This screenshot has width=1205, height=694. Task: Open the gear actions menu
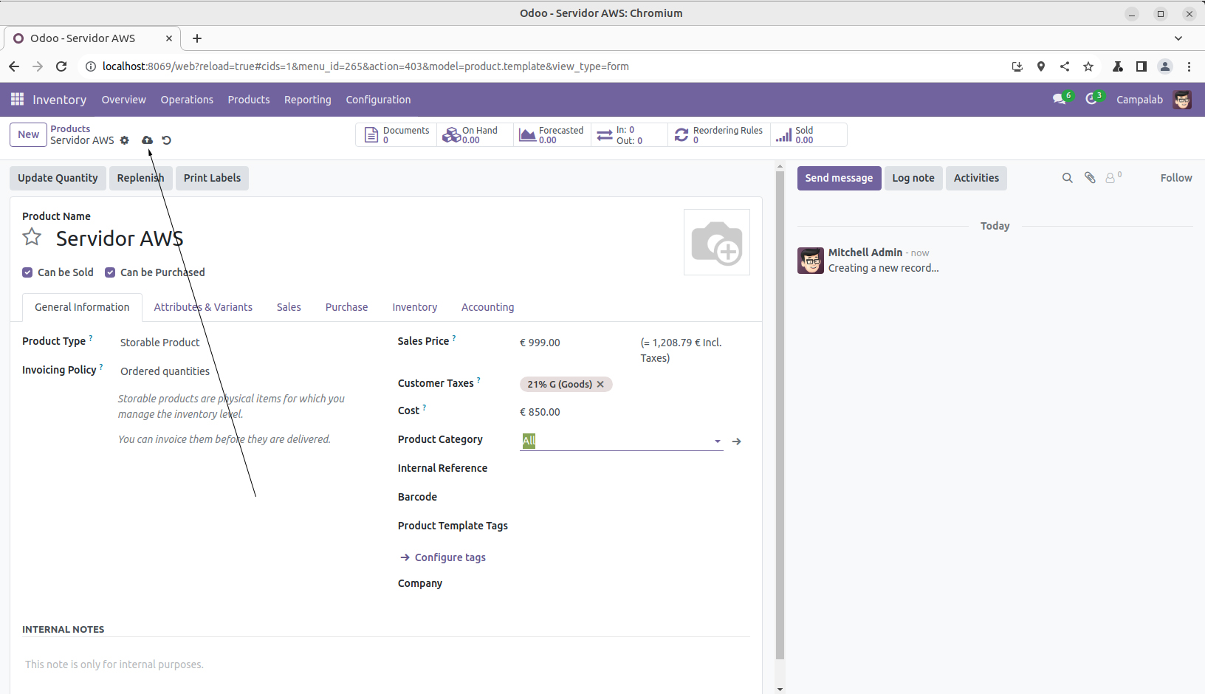click(x=125, y=140)
